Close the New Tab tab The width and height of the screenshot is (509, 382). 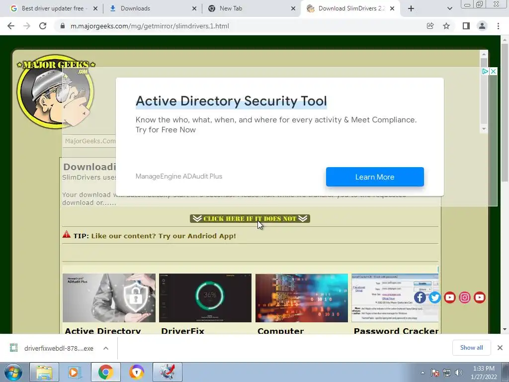pos(293,8)
